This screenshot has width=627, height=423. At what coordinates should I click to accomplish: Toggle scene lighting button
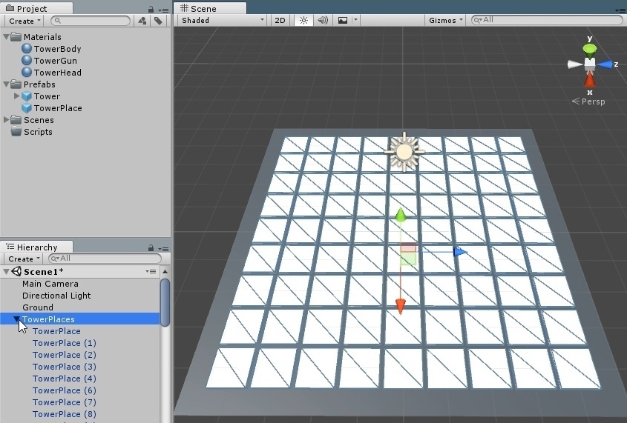pos(303,20)
